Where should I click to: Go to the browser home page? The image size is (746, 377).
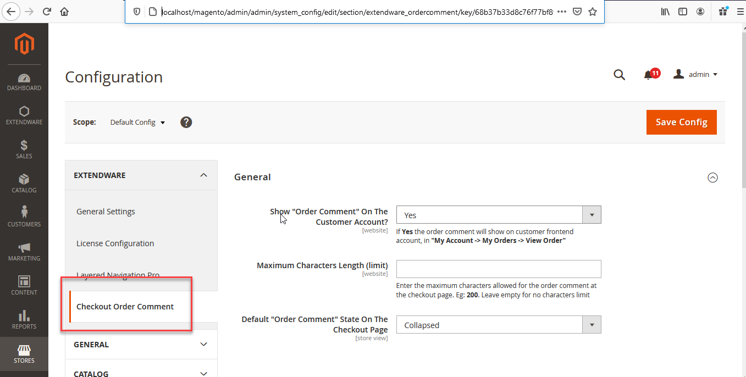pyautogui.click(x=64, y=12)
